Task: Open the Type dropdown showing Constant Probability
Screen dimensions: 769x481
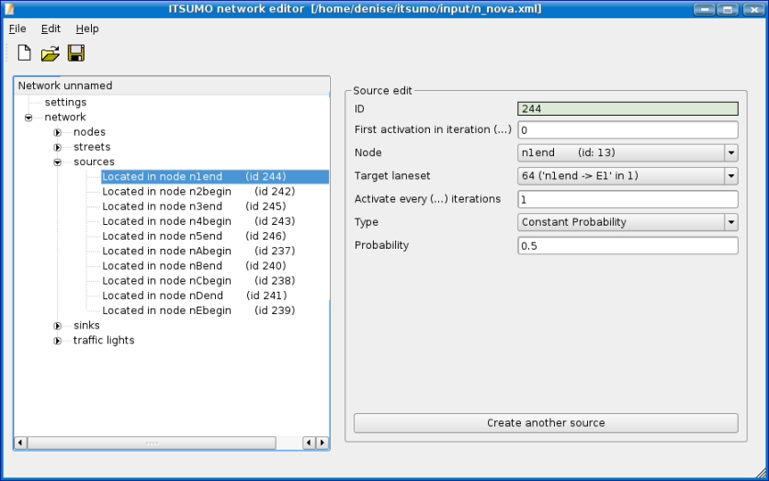Action: pos(730,222)
